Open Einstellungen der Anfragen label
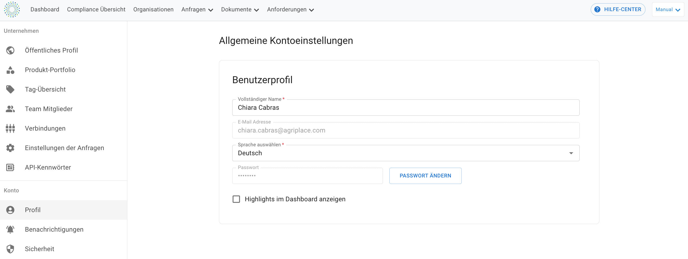The image size is (688, 259). point(64,148)
